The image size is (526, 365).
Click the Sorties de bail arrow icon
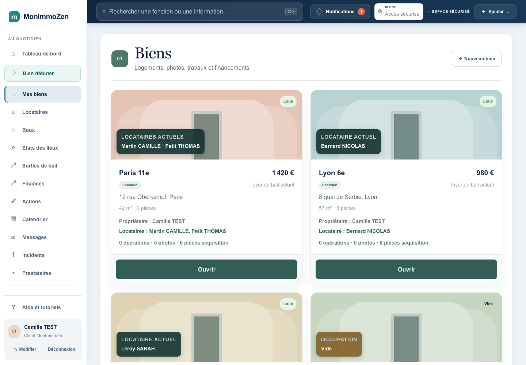click(14, 165)
